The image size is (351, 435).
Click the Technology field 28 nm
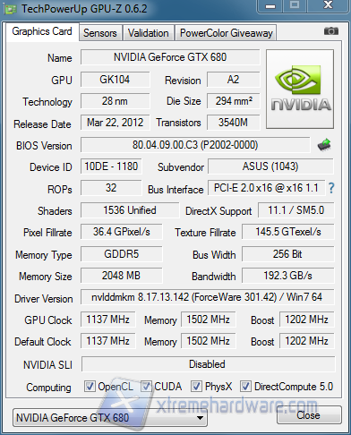(115, 101)
